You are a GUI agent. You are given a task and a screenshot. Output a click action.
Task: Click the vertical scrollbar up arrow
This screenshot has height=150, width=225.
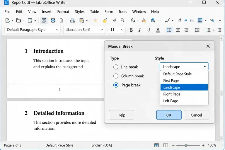[x=221, y=38]
